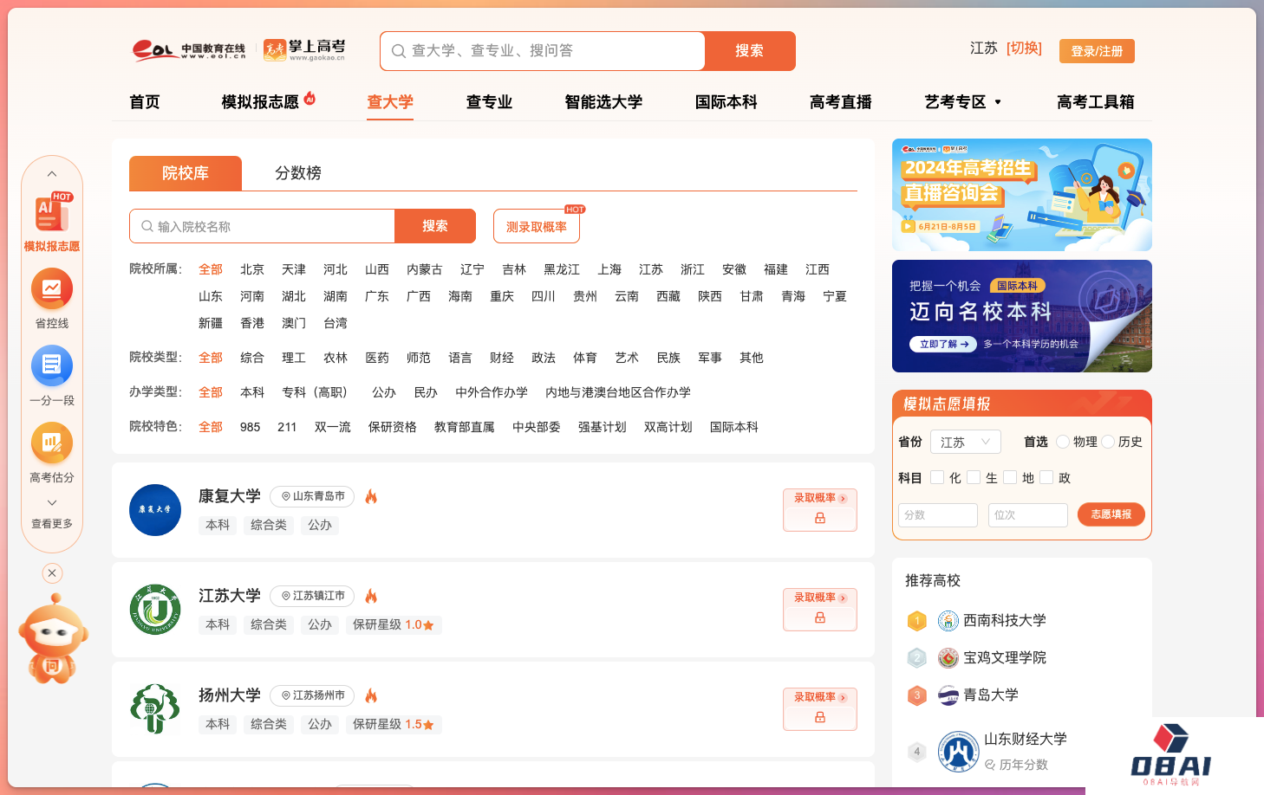This screenshot has height=795, width=1264.
Task: Check the 地 subject checkbox
Action: pos(1010,477)
